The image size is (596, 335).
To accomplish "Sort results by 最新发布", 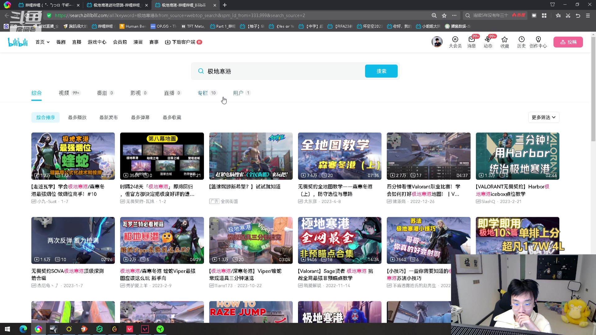I will [108, 117].
